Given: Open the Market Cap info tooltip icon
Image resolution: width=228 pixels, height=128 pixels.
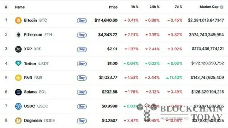Looking at the screenshot, I should (222, 7).
